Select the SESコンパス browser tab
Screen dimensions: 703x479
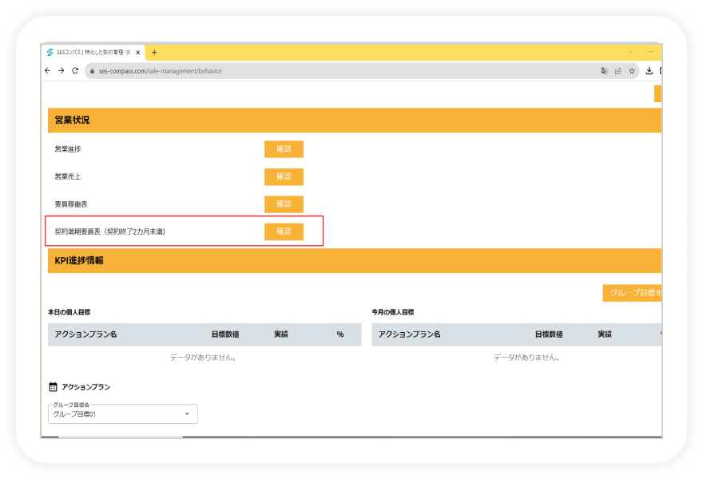[x=93, y=53]
